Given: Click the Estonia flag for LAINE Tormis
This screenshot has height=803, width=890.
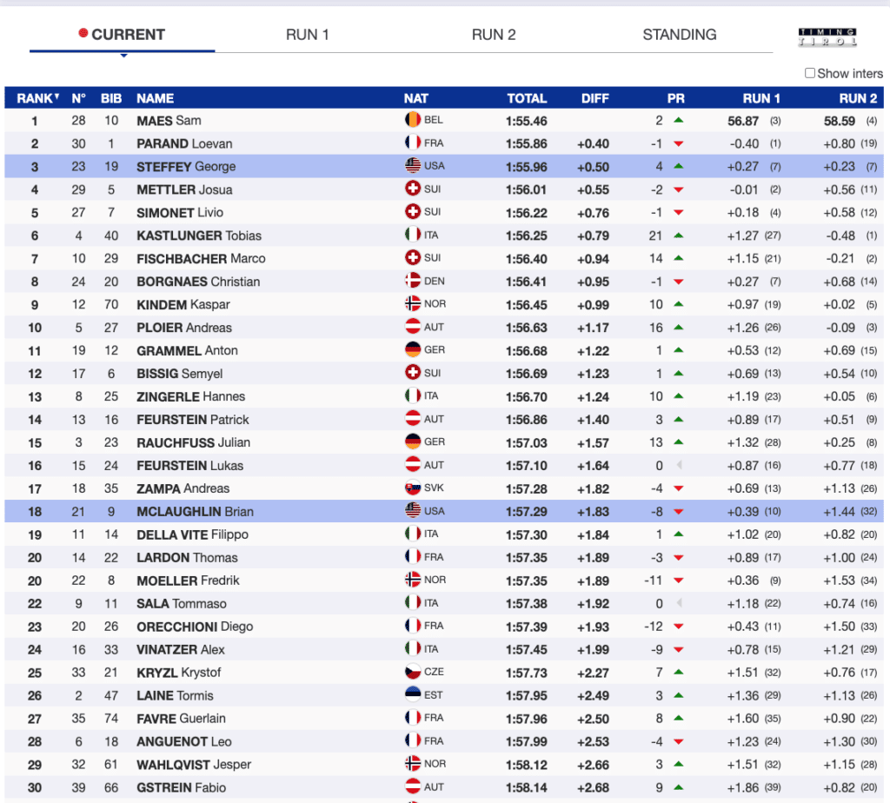Looking at the screenshot, I should point(413,695).
